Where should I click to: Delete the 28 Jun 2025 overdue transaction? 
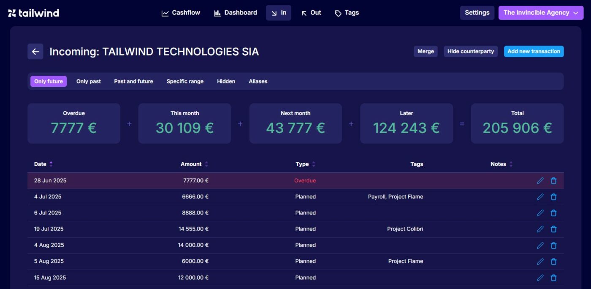click(553, 181)
